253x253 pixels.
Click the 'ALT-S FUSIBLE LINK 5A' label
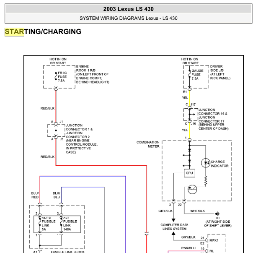pyautogui.click(x=49, y=224)
